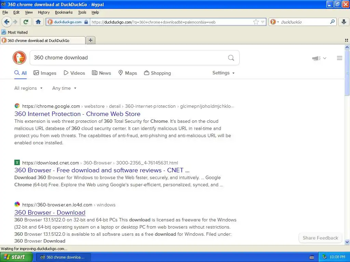Click the Windows start button
The height and width of the screenshot is (262, 350).
16,257
